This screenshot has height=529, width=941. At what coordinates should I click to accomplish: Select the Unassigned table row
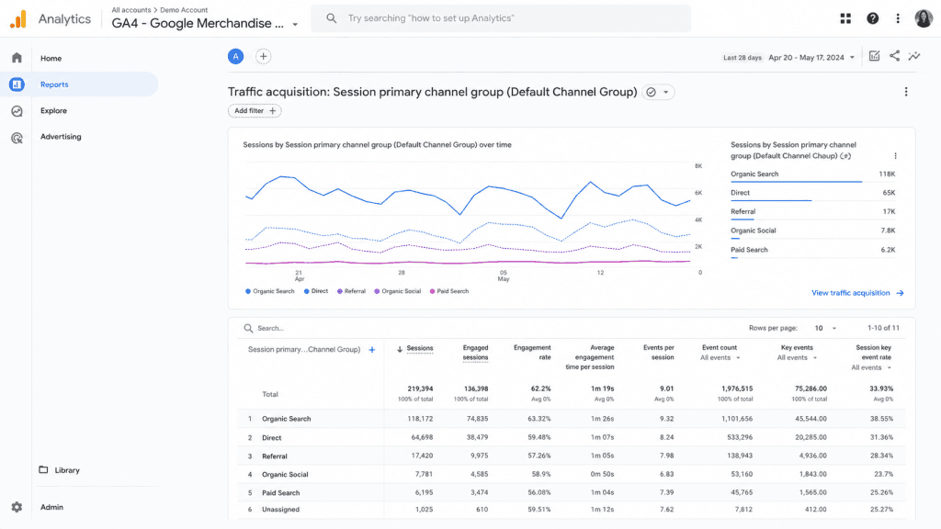coord(572,509)
